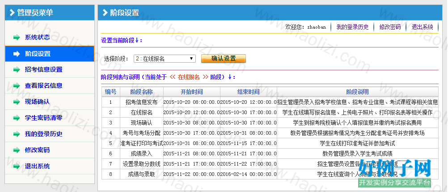Open 招考信息设置 in the sidebar
Viewport: 448px width, 192px height.
(43, 69)
